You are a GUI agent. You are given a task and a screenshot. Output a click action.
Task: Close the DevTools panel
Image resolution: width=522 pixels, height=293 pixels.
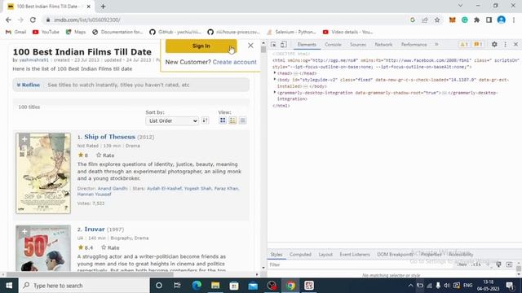point(515,44)
